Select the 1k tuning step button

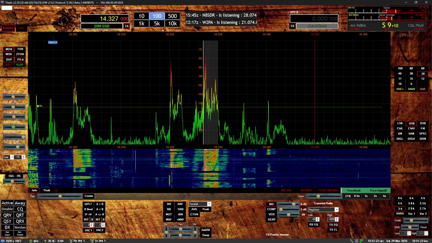coord(141,23)
